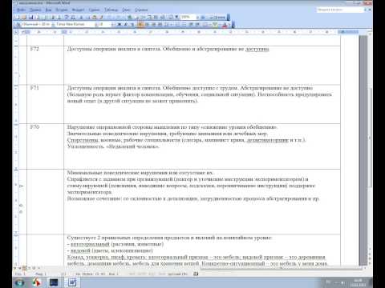Click the Center alignment icon
The width and height of the screenshot is (385, 288).
[147, 25]
